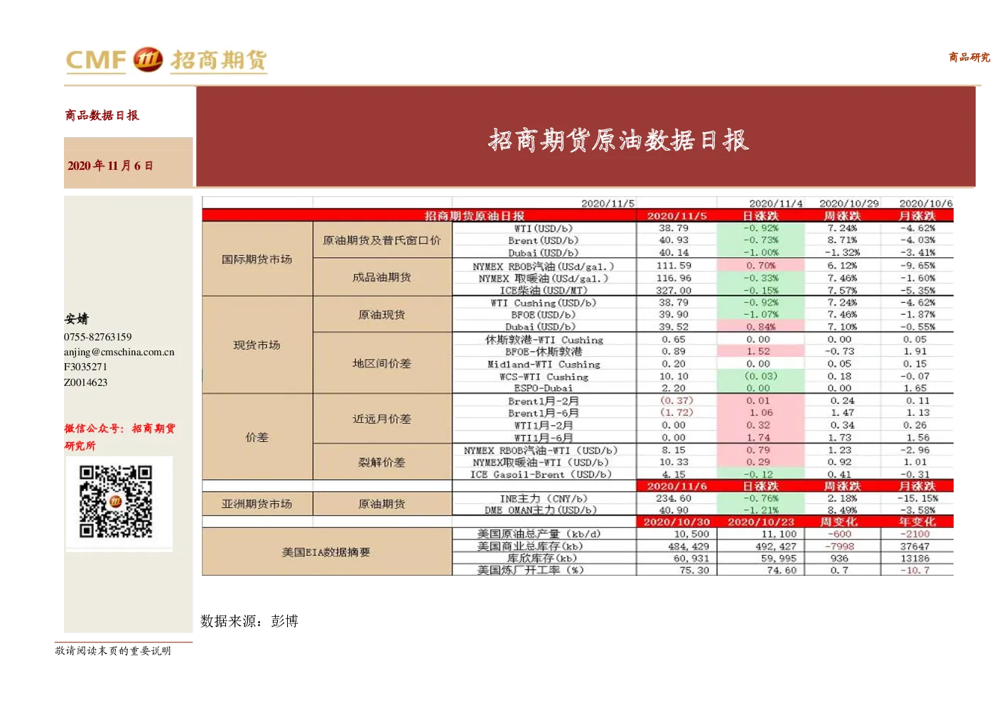Click the CMF logo emblem
Screen dimensions: 997x705
pyautogui.click(x=148, y=60)
